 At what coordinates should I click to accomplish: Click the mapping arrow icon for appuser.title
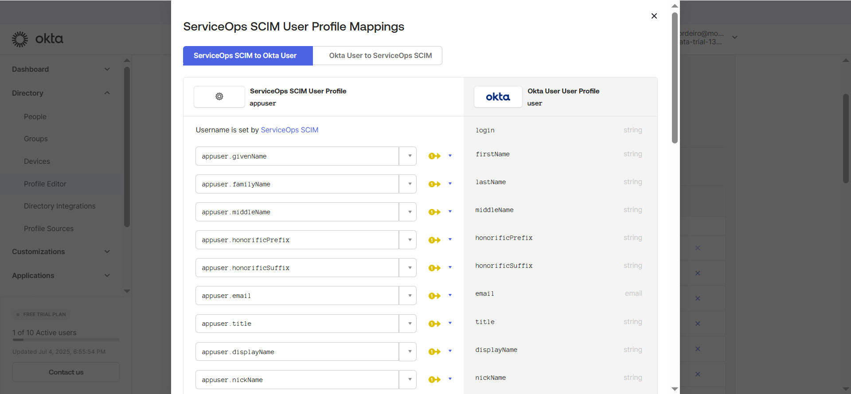click(434, 324)
